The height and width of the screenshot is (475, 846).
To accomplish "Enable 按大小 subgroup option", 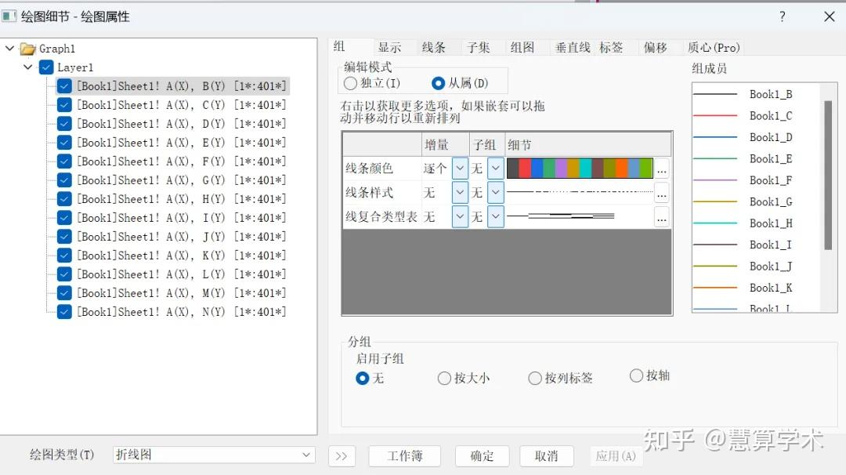I will coord(444,378).
